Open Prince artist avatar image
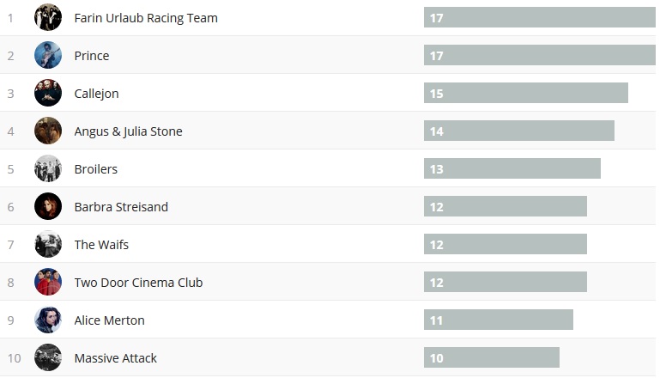666x378 pixels. click(x=48, y=55)
